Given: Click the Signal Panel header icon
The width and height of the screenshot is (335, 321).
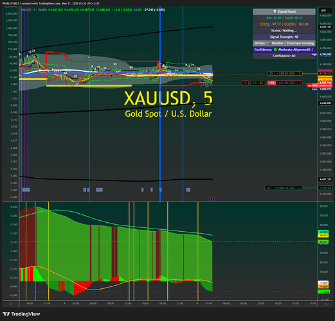Looking at the screenshot, I should point(275,12).
